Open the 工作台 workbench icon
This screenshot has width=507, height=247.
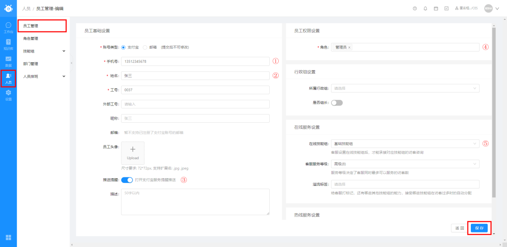(x=9, y=27)
